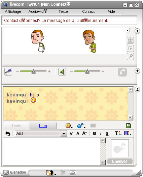Viewport: 143px width, 177px height.
Task: Apply underline with the S button
Action: pos(107,134)
